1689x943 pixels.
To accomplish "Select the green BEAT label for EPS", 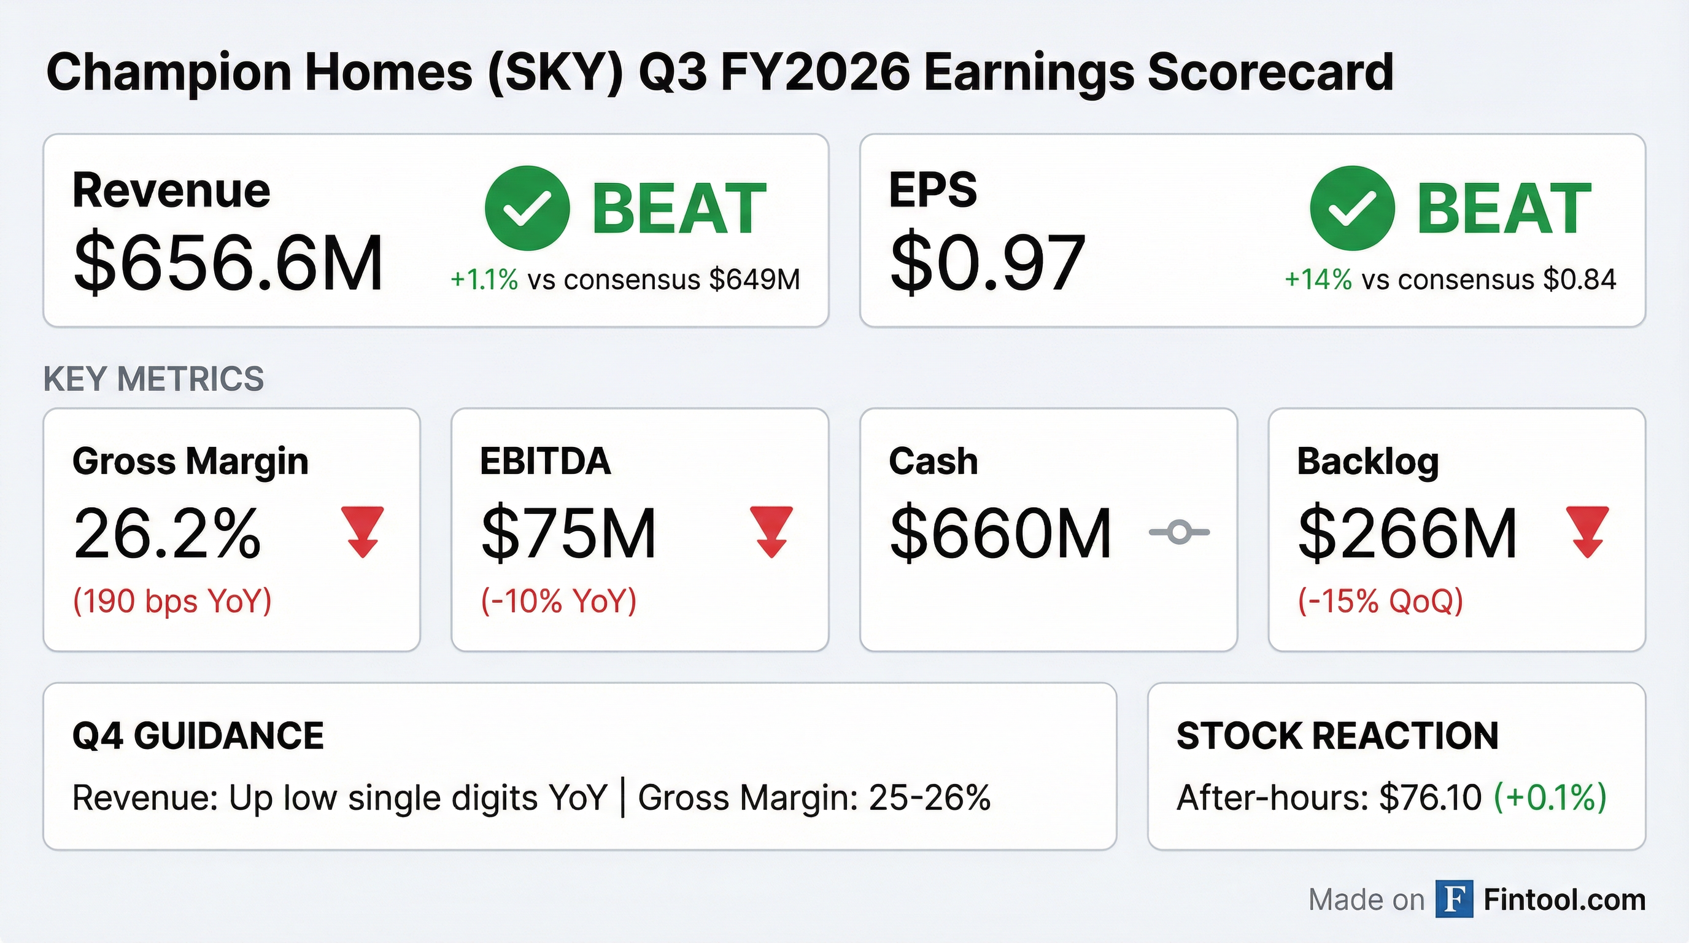I will click(x=1504, y=209).
